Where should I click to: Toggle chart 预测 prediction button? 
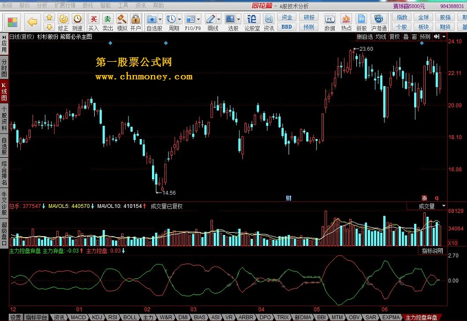[425, 37]
